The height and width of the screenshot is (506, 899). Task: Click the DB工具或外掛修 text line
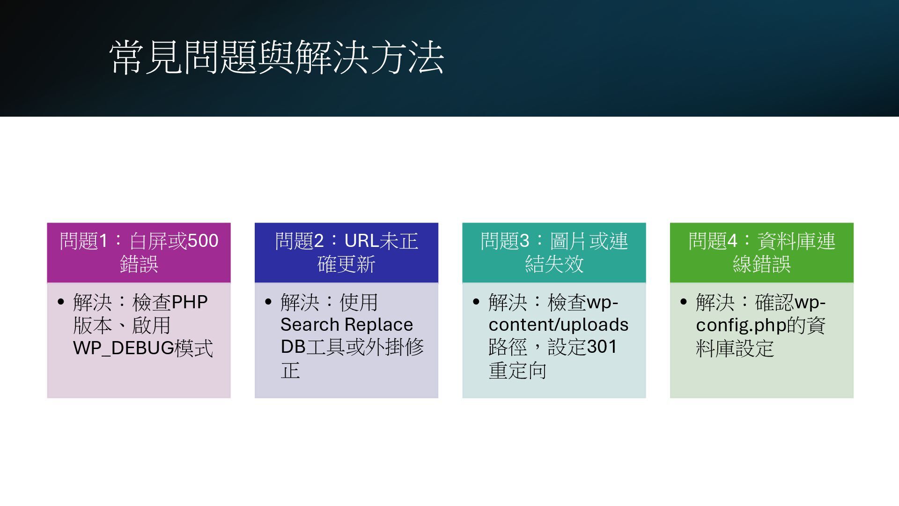pos(352,347)
